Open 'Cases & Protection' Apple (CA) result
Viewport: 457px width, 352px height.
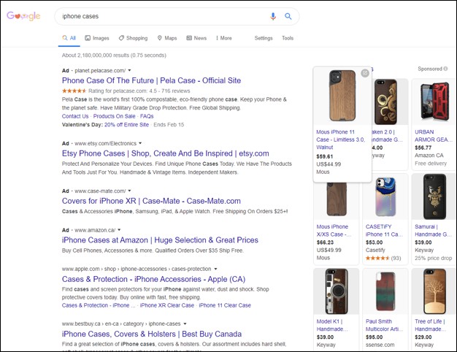tap(153, 279)
